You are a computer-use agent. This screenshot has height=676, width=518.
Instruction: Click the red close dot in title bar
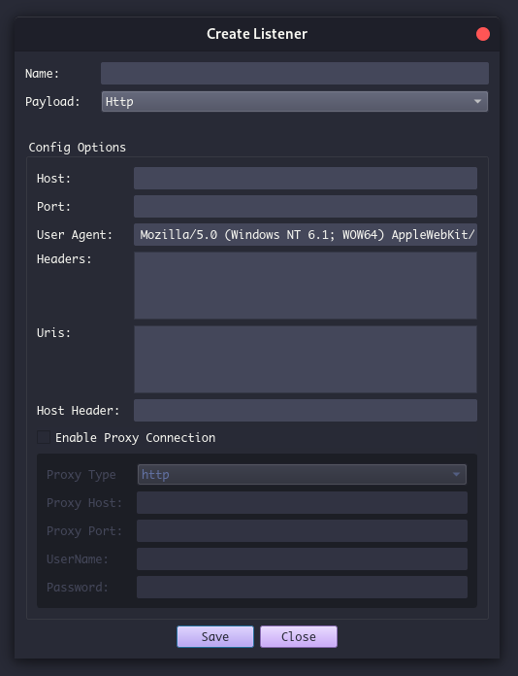(x=483, y=34)
